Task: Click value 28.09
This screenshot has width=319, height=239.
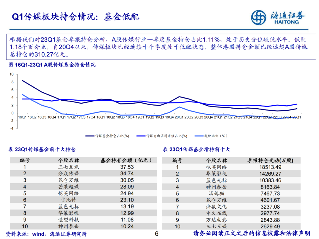Action: click(127, 187)
